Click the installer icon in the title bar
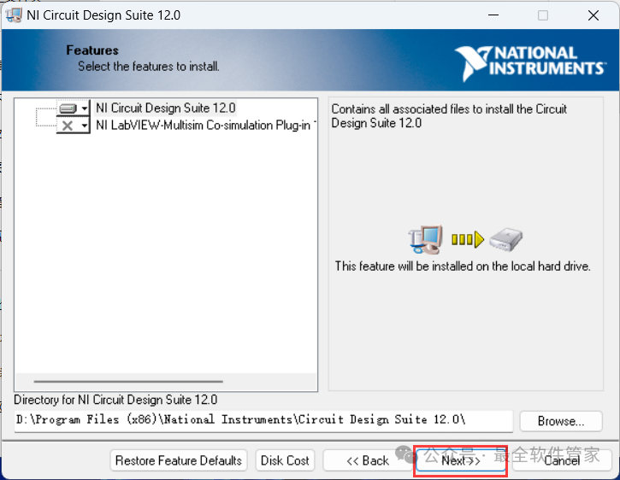This screenshot has width=620, height=480. click(x=15, y=15)
